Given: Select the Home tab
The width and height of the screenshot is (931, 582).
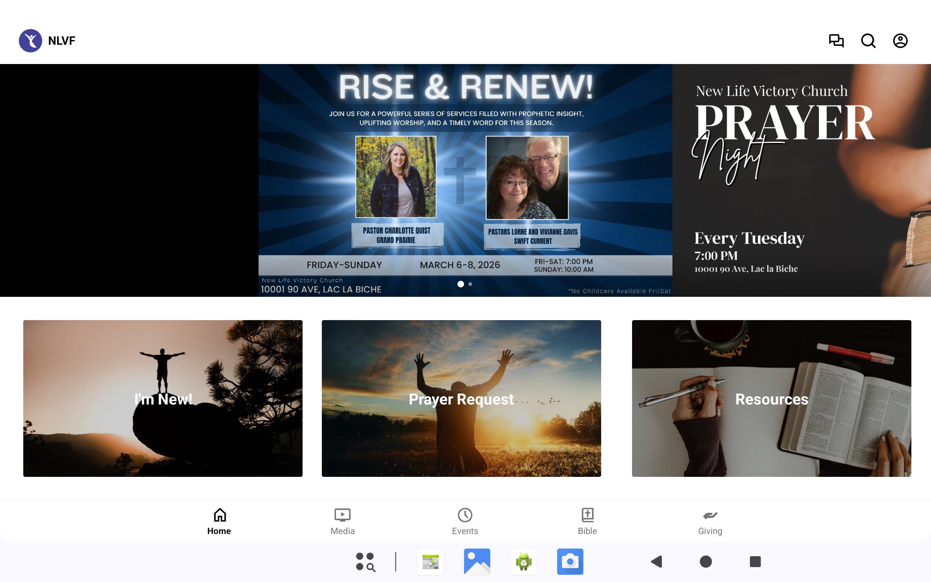Looking at the screenshot, I should pyautogui.click(x=219, y=521).
